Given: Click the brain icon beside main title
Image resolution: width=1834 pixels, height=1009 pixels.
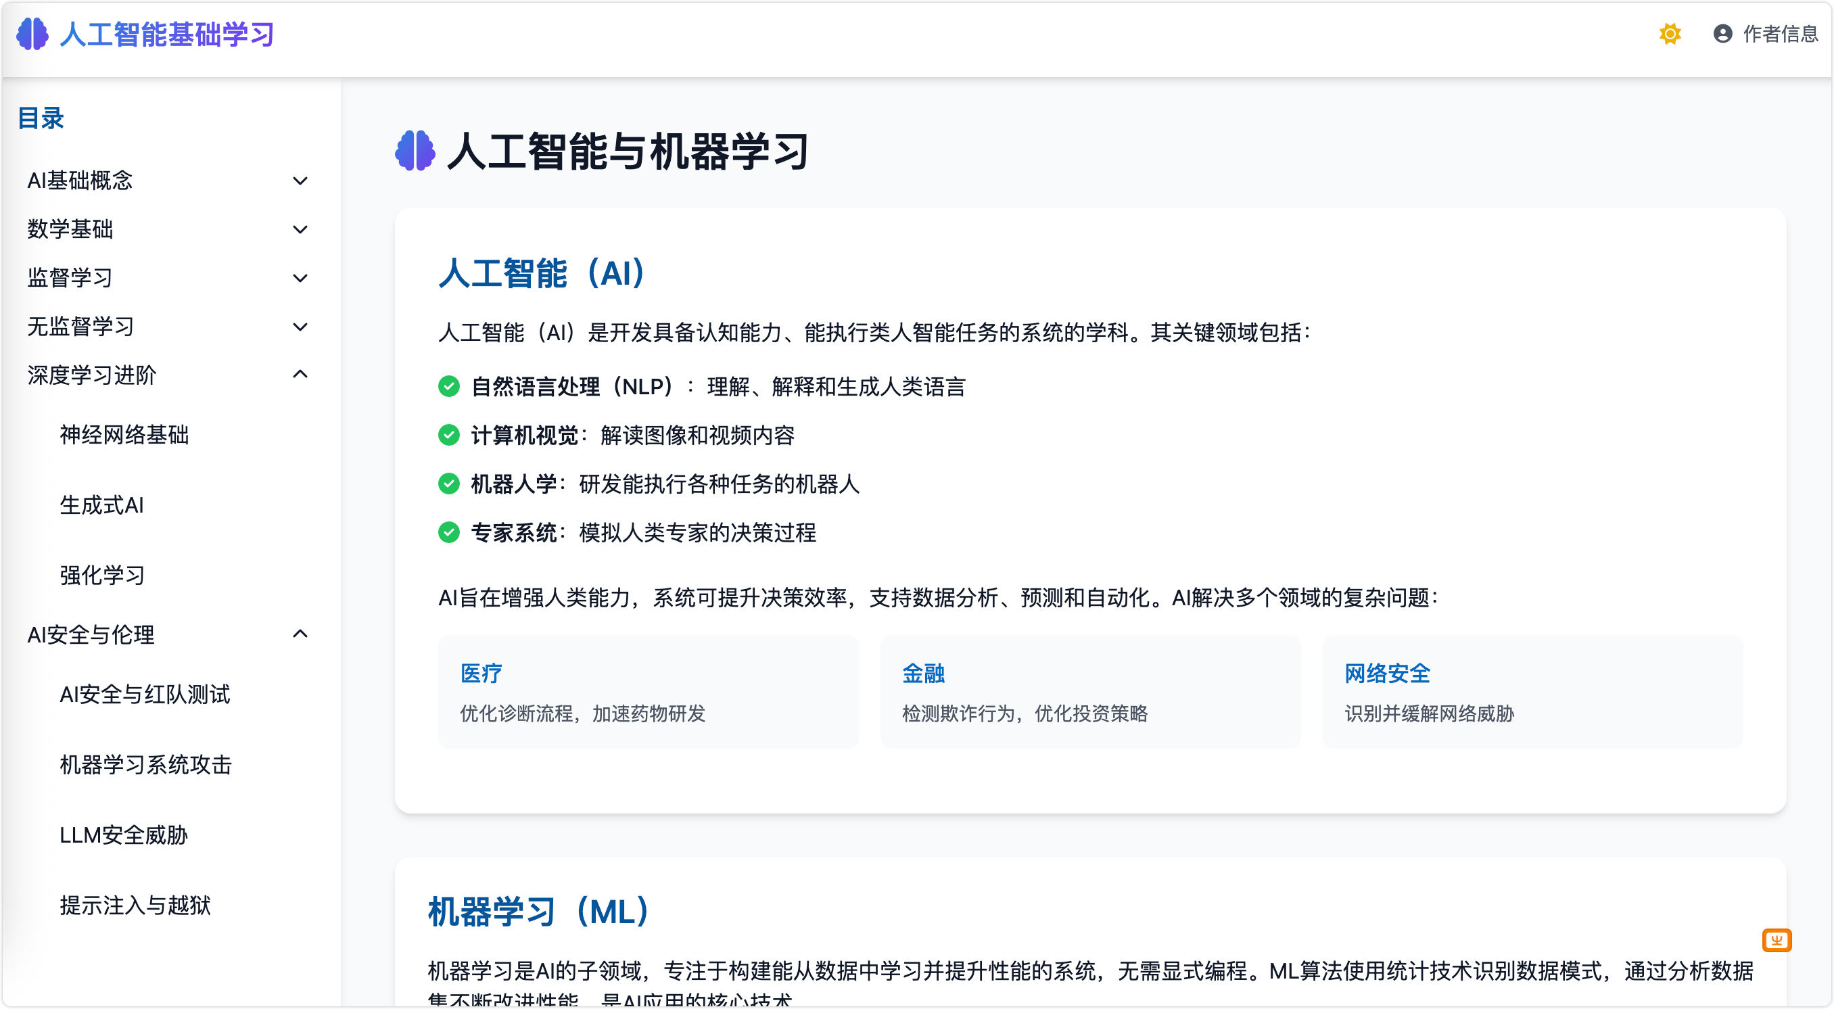Looking at the screenshot, I should 415,150.
